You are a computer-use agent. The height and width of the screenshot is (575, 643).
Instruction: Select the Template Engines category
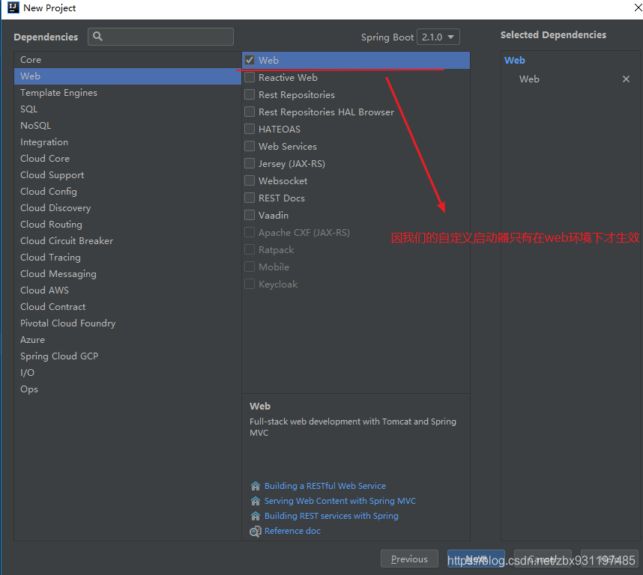127,93
